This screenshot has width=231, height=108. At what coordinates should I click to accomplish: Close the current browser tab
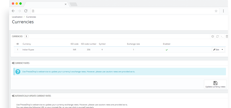[65, 4]
